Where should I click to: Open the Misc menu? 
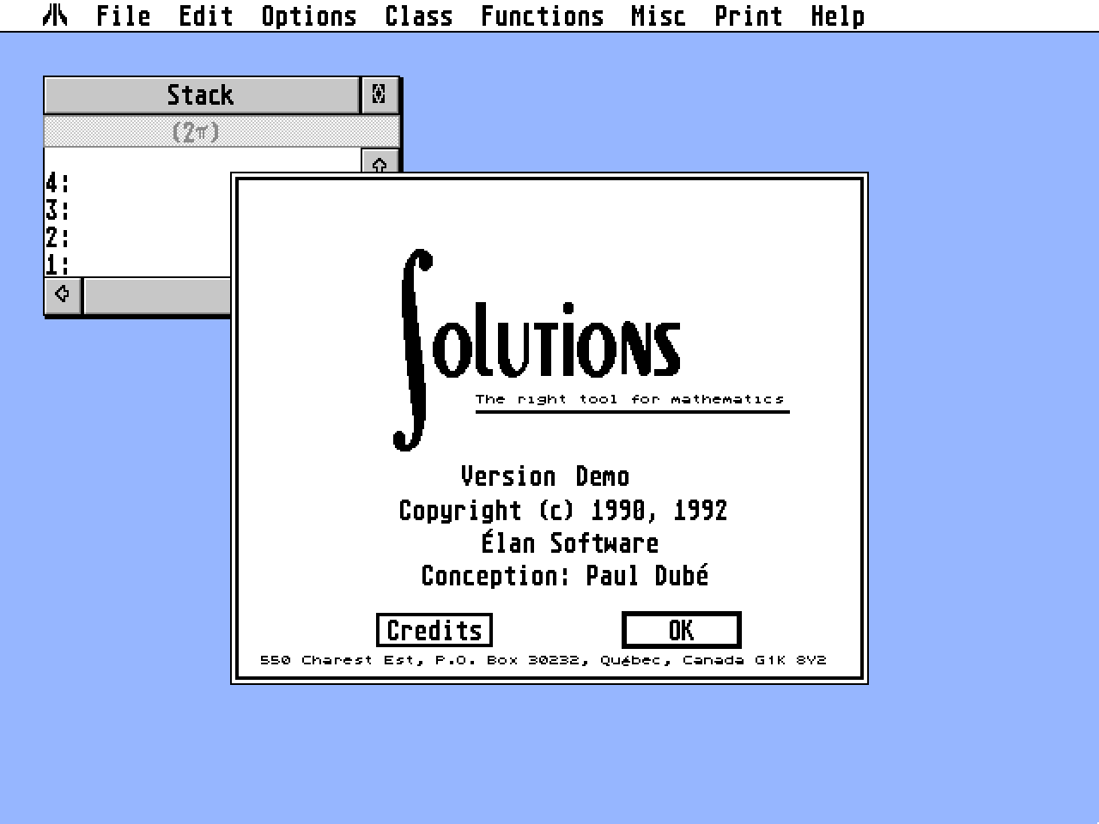click(x=659, y=15)
